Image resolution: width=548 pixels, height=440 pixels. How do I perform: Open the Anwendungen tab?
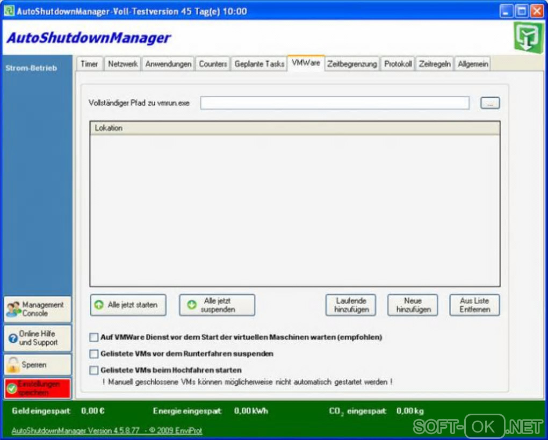pyautogui.click(x=168, y=64)
